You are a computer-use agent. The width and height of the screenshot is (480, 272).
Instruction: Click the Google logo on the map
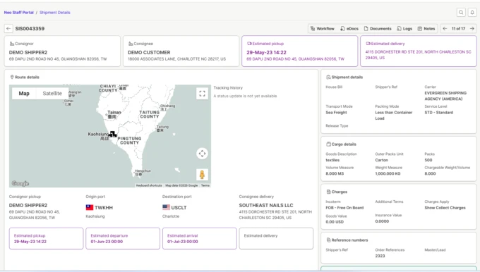pyautogui.click(x=20, y=183)
